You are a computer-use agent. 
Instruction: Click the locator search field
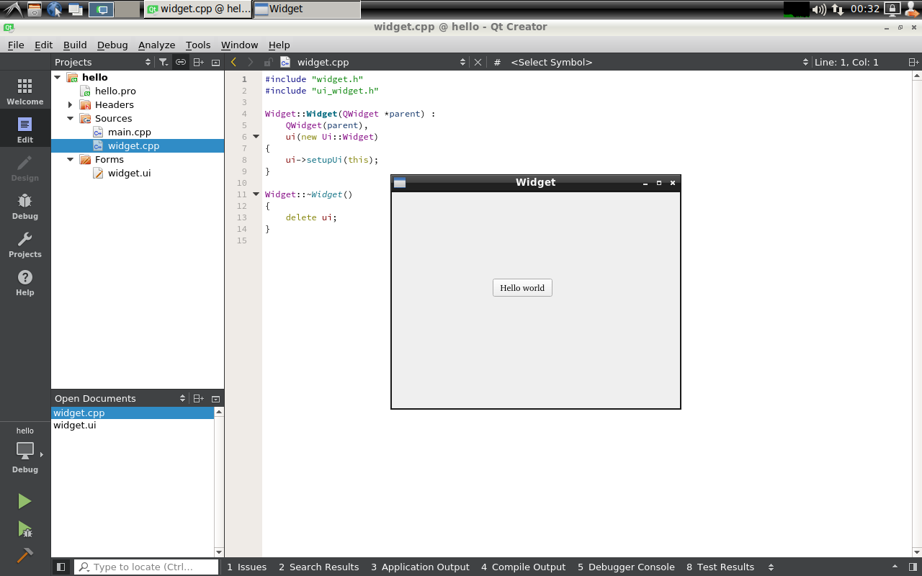pos(146,567)
